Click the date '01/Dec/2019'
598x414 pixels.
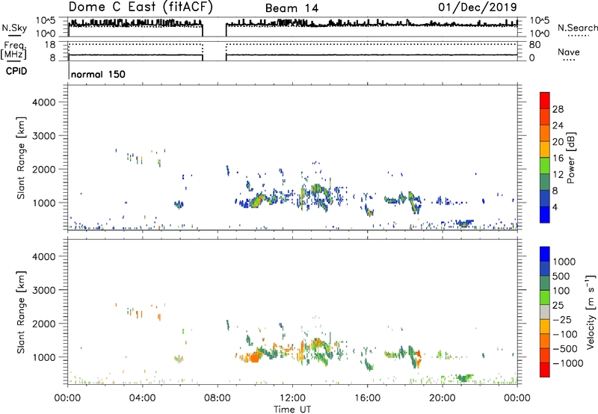click(x=478, y=7)
